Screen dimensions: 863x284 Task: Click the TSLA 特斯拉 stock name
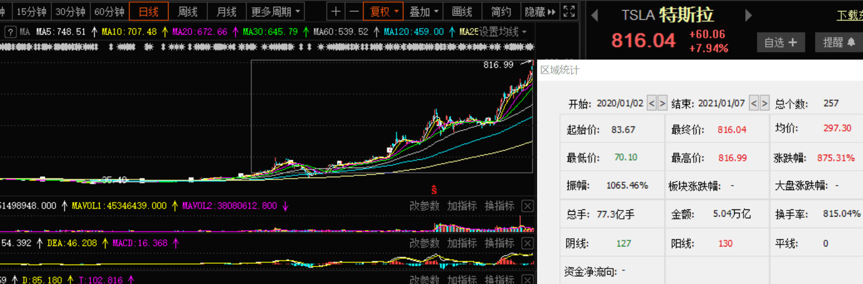point(668,15)
